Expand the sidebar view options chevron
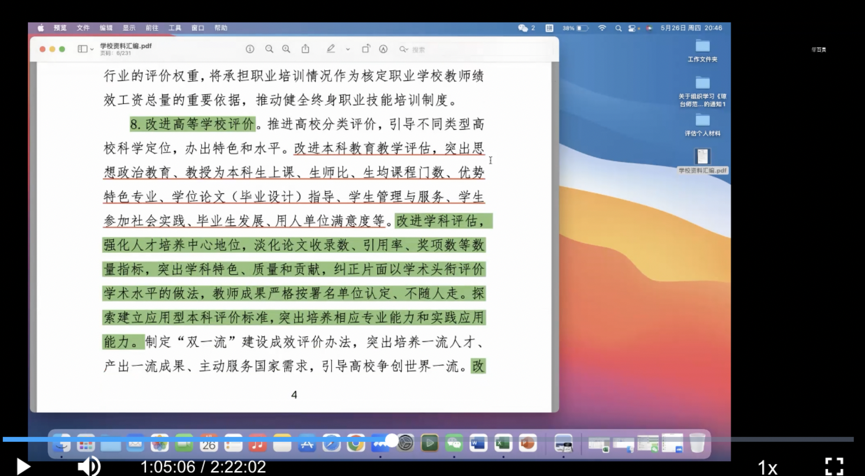Screen dimensions: 865x476 92,50
